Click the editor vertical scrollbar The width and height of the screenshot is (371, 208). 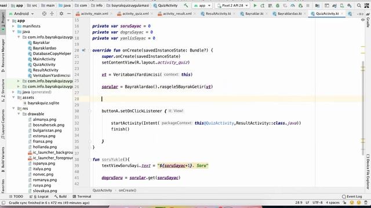pyautogui.click(x=363, y=108)
